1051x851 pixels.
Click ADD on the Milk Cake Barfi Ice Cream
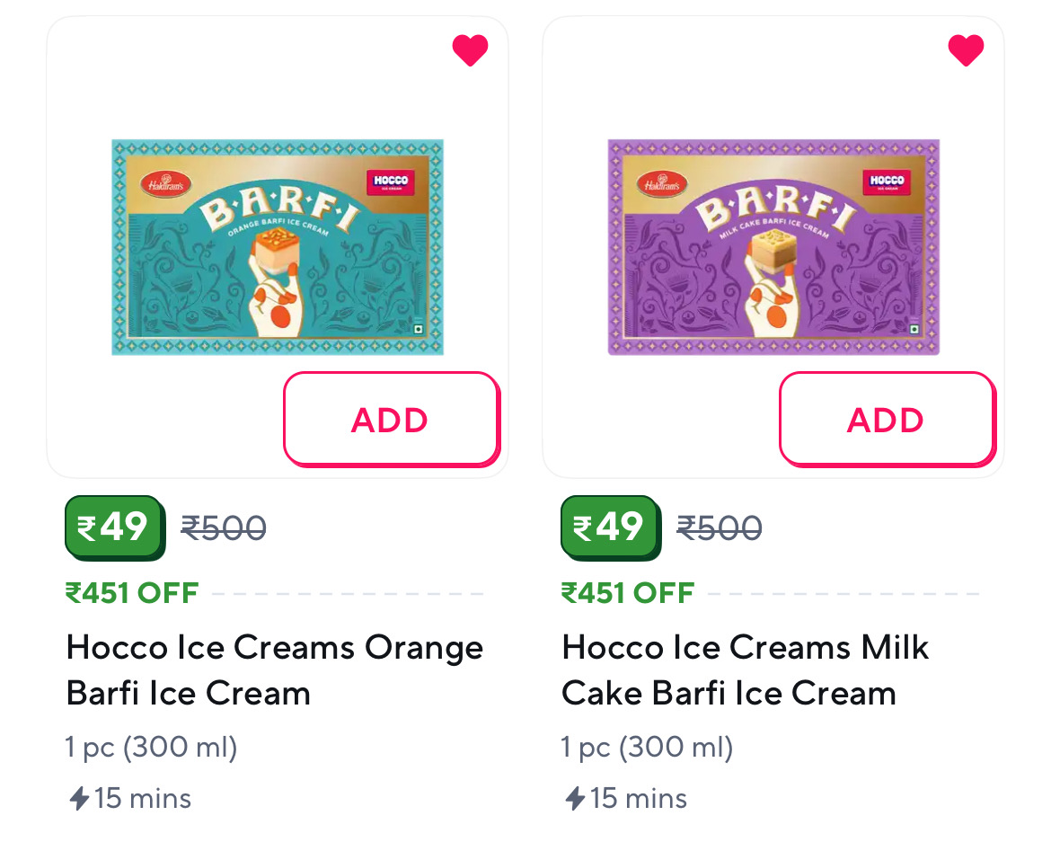tap(886, 418)
